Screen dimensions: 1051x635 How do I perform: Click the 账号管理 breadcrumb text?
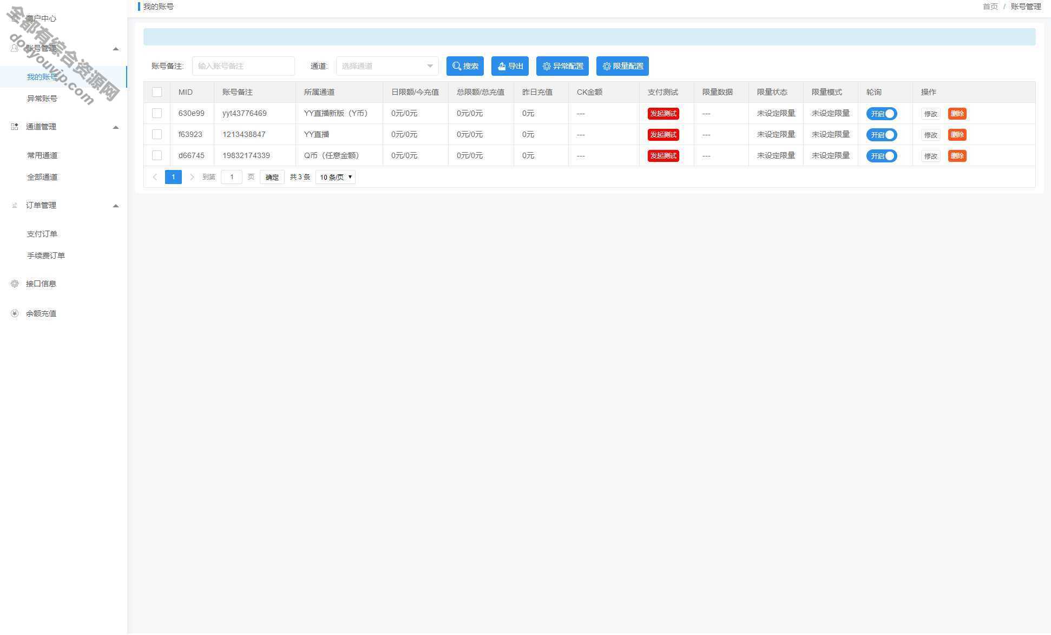click(1026, 6)
